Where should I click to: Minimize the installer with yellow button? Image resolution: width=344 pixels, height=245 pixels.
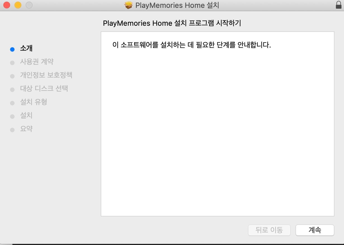[18, 5]
